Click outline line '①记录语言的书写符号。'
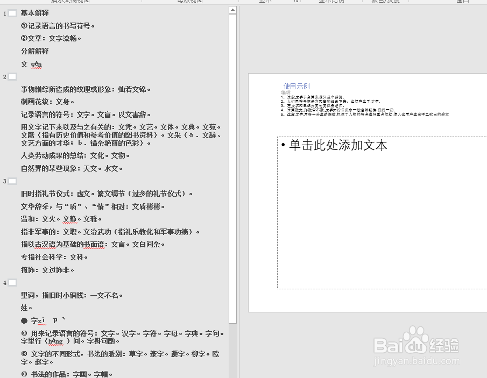 coord(58,26)
